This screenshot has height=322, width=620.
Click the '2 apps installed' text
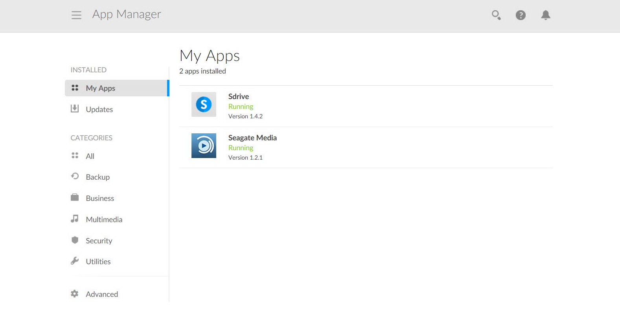click(202, 71)
